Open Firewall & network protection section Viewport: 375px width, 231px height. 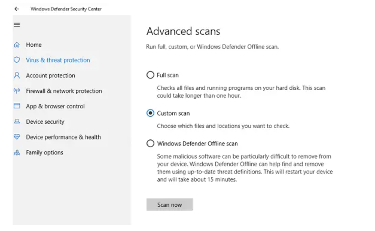click(64, 91)
